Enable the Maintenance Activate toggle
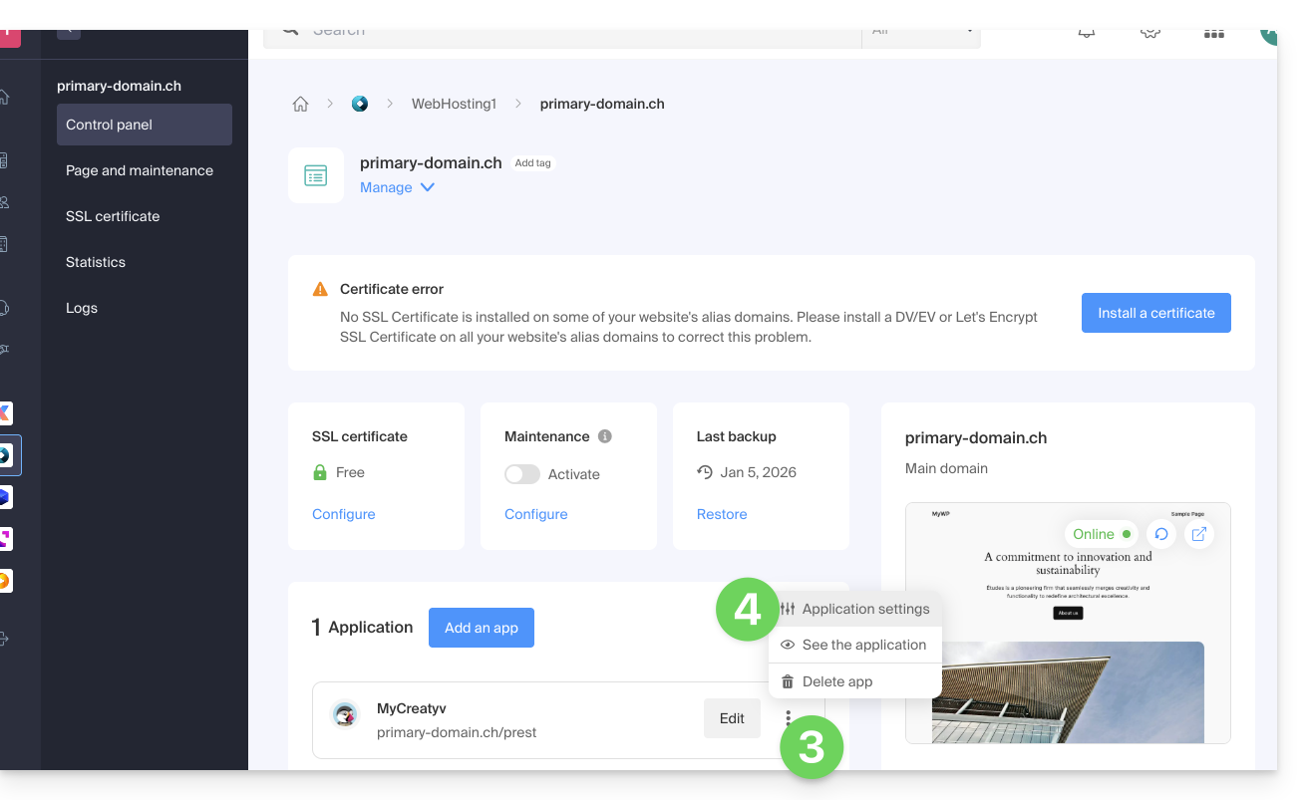Image resolution: width=1307 pixels, height=800 pixels. 522,474
